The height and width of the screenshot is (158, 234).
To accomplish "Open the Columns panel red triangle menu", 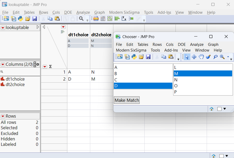I will (x=3, y=64).
